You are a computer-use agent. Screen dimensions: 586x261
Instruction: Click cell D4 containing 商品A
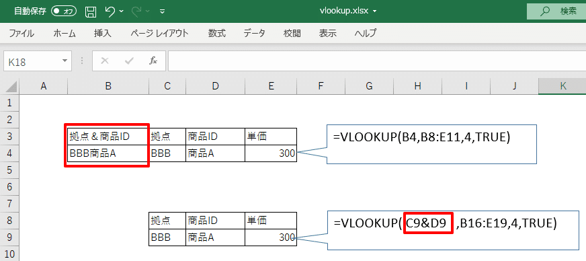coord(215,153)
